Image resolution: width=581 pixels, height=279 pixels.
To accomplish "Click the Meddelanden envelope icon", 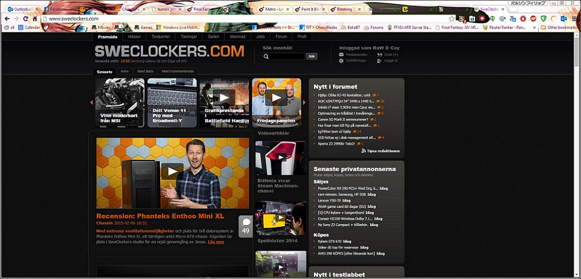I will [341, 54].
